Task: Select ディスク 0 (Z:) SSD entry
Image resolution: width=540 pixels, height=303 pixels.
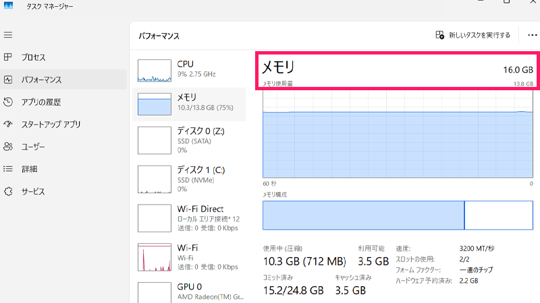Action: pyautogui.click(x=189, y=139)
